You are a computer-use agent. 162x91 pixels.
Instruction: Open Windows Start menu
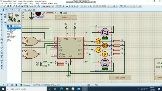point(3,89)
